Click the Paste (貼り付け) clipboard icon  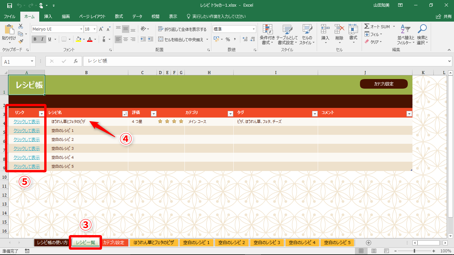coord(9,30)
